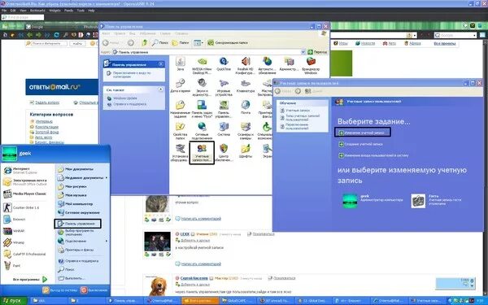The height and width of the screenshot is (305, 488).
Task: Select the geek administrator account picture
Action: (350, 201)
